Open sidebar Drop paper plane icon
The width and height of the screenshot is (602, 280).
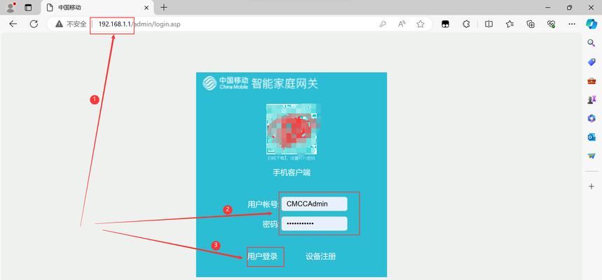pos(591,155)
